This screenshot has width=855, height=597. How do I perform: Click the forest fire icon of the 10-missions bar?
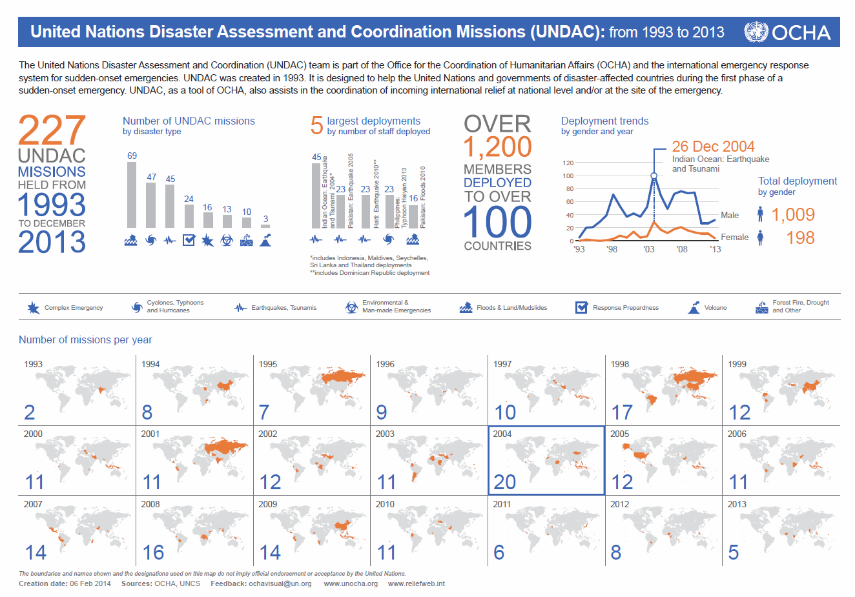coord(246,240)
